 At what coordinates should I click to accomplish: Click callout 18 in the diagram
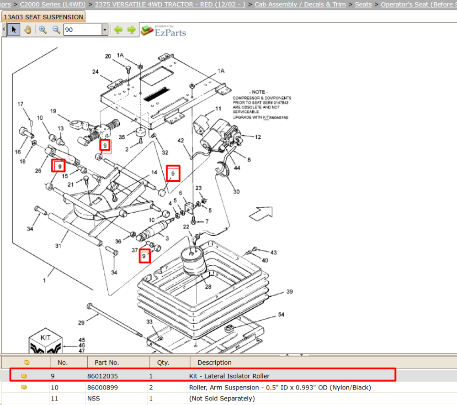22,161
